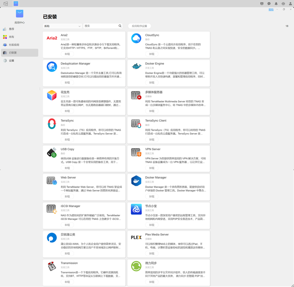The image size is (294, 287).
Task: Click 卸载 under Deduplication Manager
Action: click(x=67, y=83)
